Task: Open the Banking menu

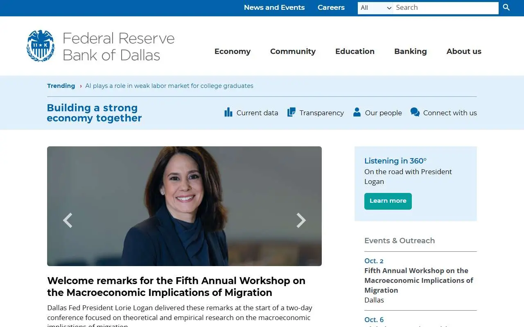Action: pyautogui.click(x=411, y=52)
